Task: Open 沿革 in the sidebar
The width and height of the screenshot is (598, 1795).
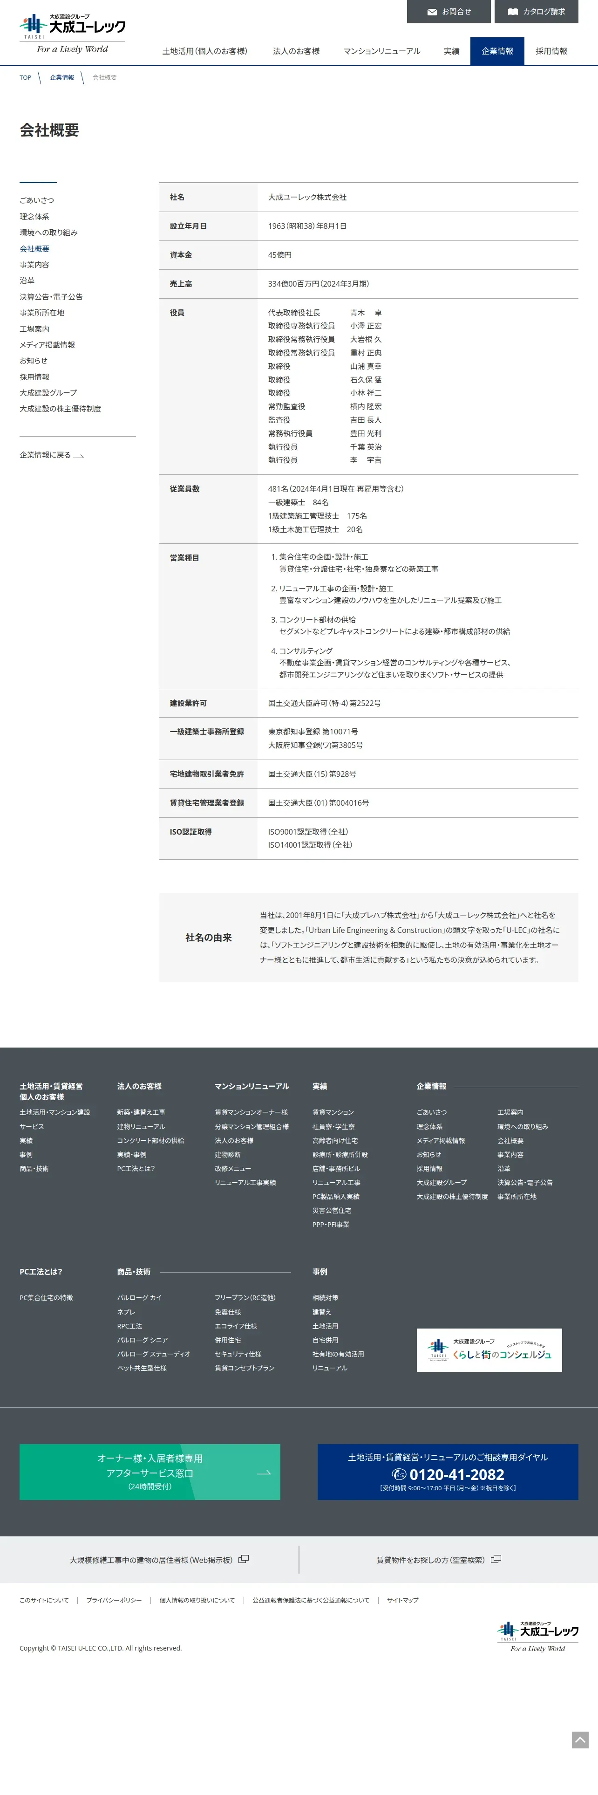Action: click(x=27, y=281)
